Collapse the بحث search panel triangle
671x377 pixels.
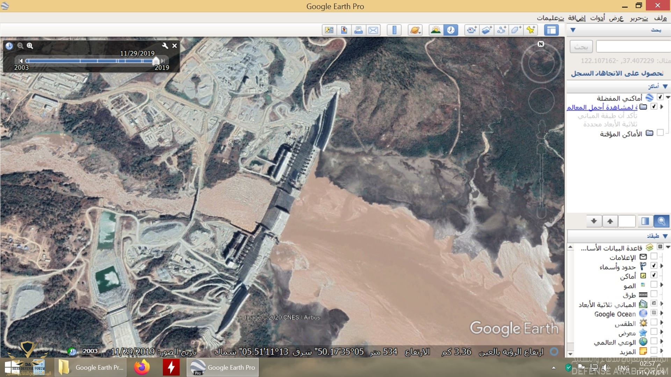click(573, 30)
